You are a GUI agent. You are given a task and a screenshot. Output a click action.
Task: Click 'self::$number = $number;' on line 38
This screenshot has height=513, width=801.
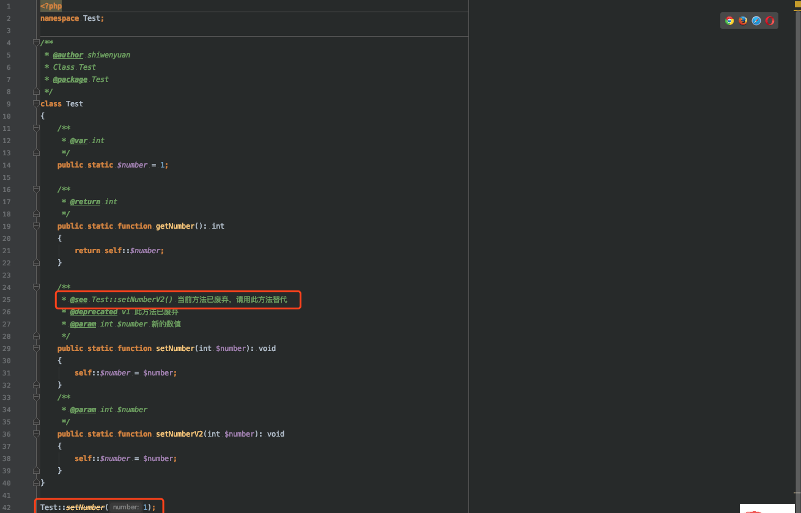point(126,459)
